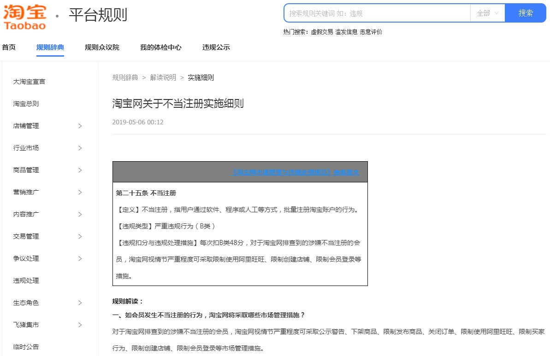Open 临时公告 in the sidebar
Viewport: 550px width, 356px height.
(x=26, y=347)
